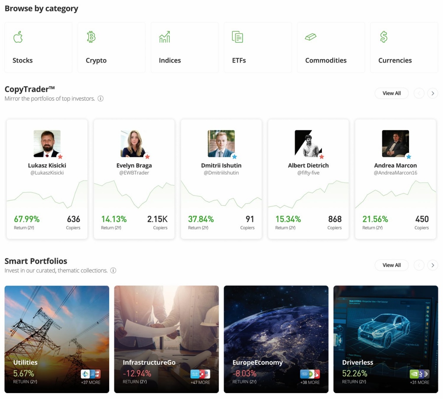Viewport: 443px width, 399px height.
Task: Open Evelyn Braga trader name link
Action: pos(134,165)
